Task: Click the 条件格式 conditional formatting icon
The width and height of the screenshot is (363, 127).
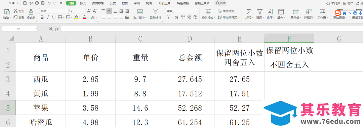Action: (x=208, y=12)
